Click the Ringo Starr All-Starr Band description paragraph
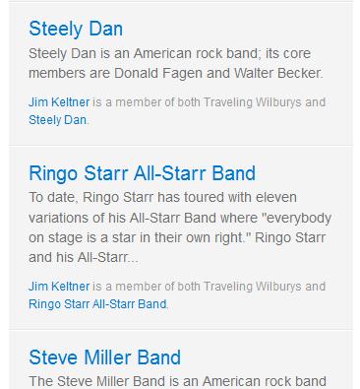Viewport: 360px width, 389px height. coord(180,227)
